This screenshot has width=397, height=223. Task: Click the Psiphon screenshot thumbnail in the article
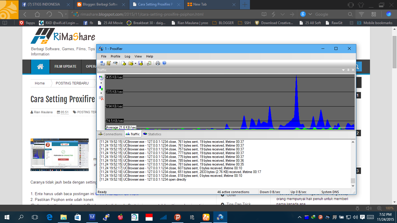60,155
